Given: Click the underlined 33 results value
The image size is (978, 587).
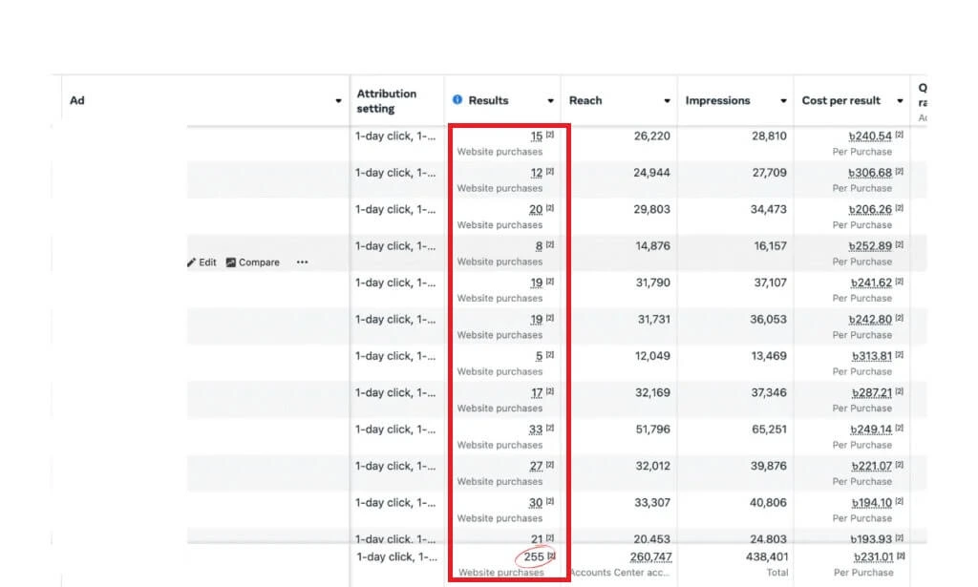Looking at the screenshot, I should 535,430.
